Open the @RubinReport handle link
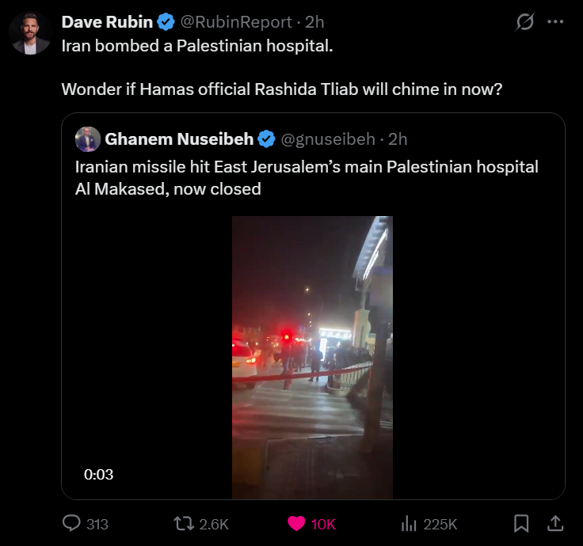This screenshot has height=546, width=583. point(236,22)
